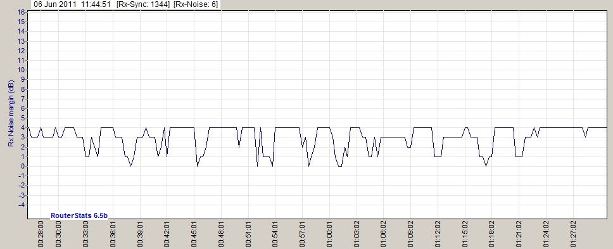Click the 01:18:02 time axis label
The height and width of the screenshot is (249, 613).
(492, 234)
